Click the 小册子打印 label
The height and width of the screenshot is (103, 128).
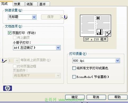22,43
